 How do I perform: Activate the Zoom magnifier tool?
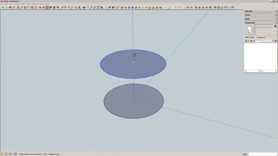91,7
